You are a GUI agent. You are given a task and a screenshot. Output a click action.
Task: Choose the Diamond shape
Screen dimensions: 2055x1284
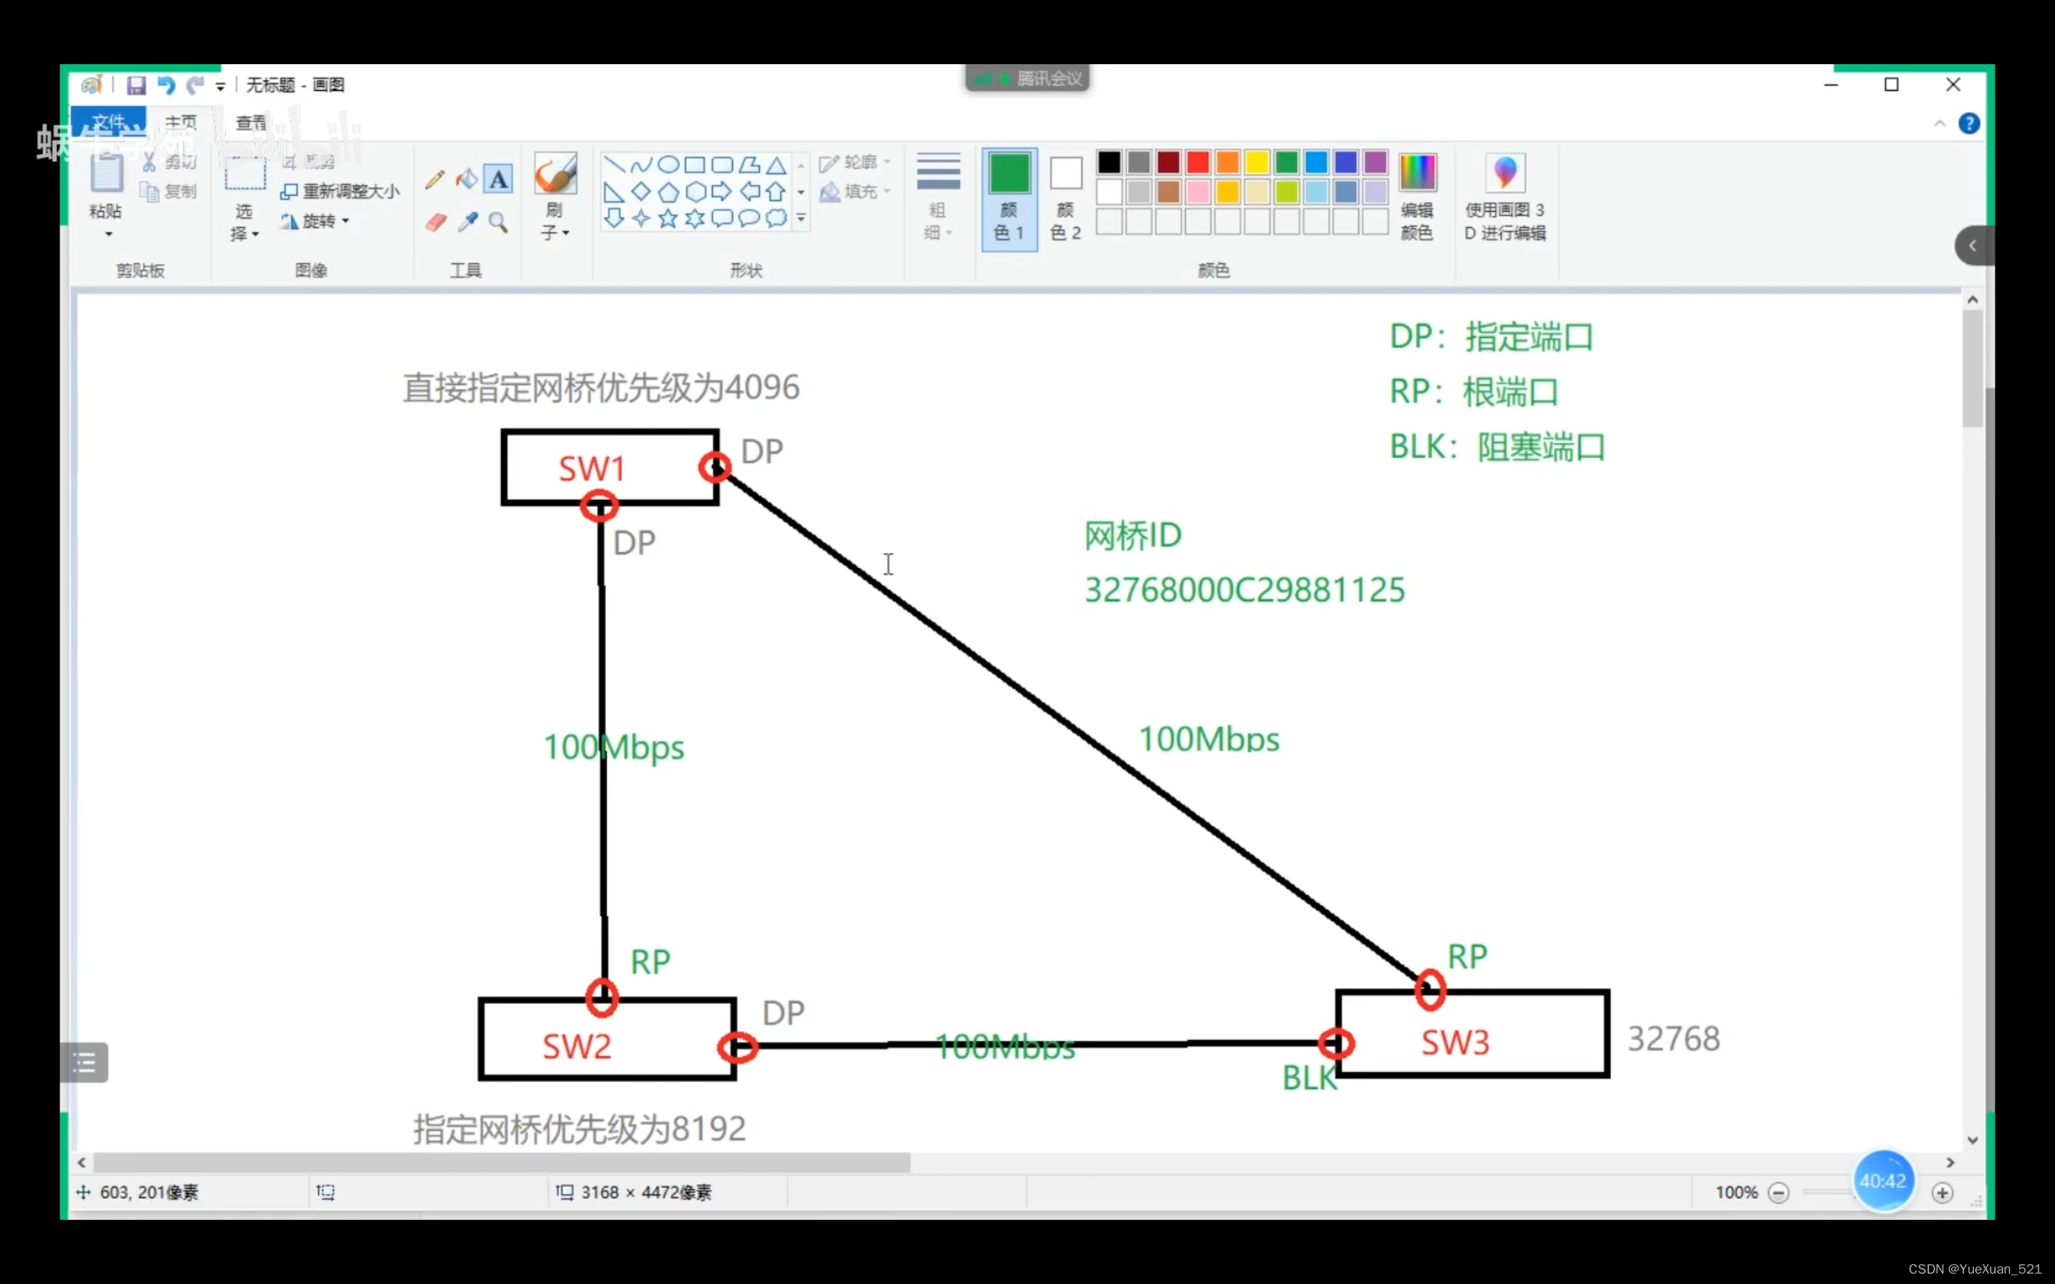click(641, 192)
